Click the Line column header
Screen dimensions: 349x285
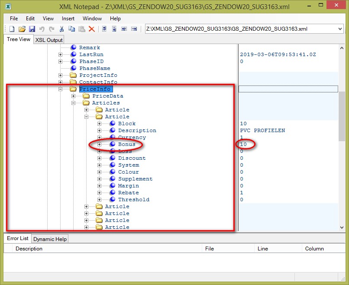click(x=278, y=249)
